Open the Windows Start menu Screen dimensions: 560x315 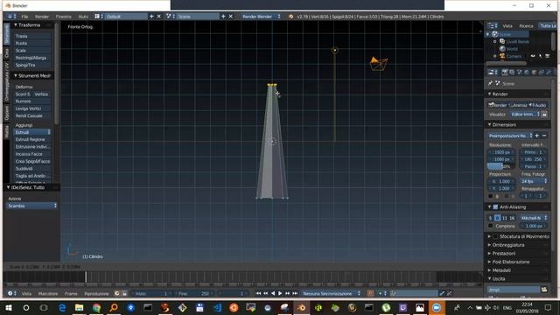coord(9,307)
